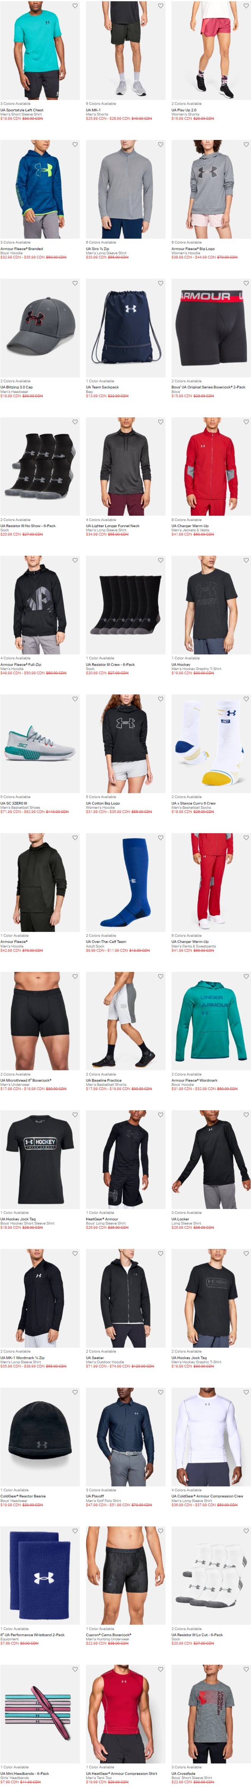This screenshot has width=251, height=1787.
Task: View the UA x Stance Curry 6 Crew image
Action: pyautogui.click(x=211, y=744)
